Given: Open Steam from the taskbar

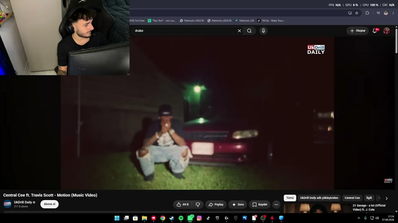Looking at the screenshot, I should (x=172, y=218).
